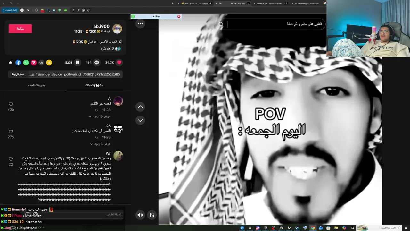Expand 10 replies under A's comment
The image size is (410, 231).
[x=100, y=116]
